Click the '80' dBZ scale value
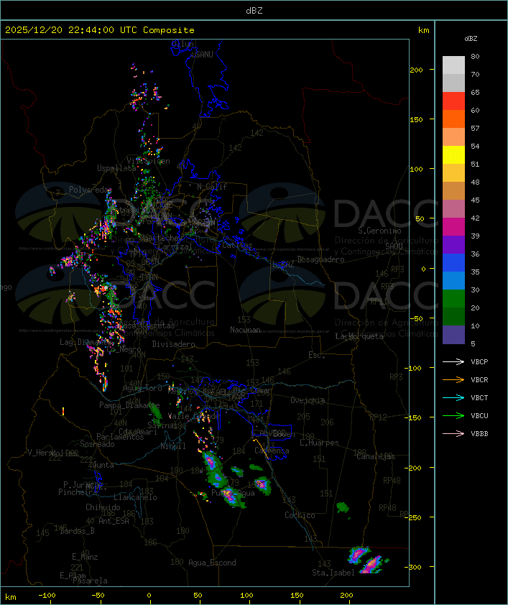Image resolution: width=508 pixels, height=605 pixels. coord(475,56)
